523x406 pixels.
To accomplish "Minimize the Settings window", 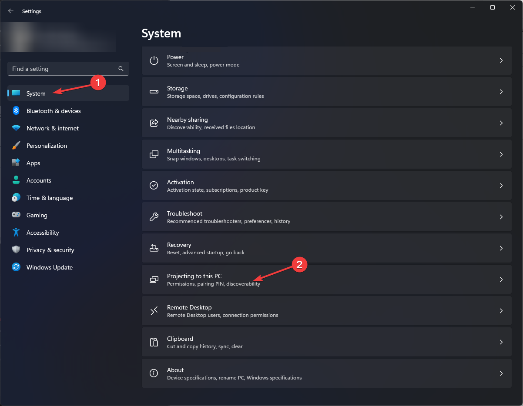I will coord(473,7).
